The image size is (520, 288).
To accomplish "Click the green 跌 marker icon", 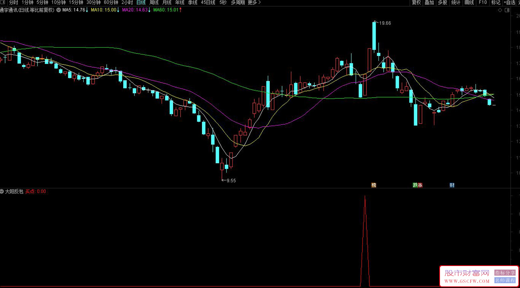I will (x=415, y=185).
